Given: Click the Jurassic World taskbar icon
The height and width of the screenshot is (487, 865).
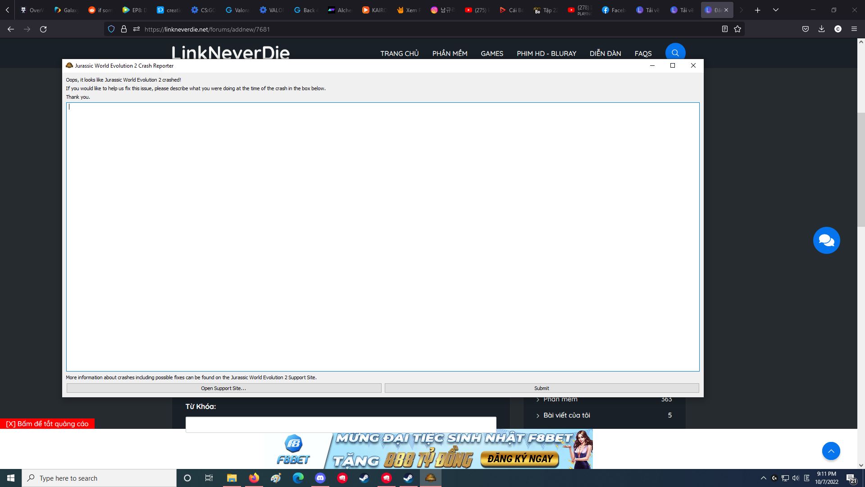Looking at the screenshot, I should (431, 478).
